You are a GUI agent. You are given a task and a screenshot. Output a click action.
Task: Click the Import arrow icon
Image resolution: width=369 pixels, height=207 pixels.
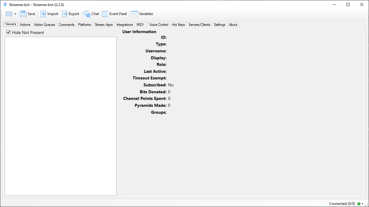pos(43,14)
